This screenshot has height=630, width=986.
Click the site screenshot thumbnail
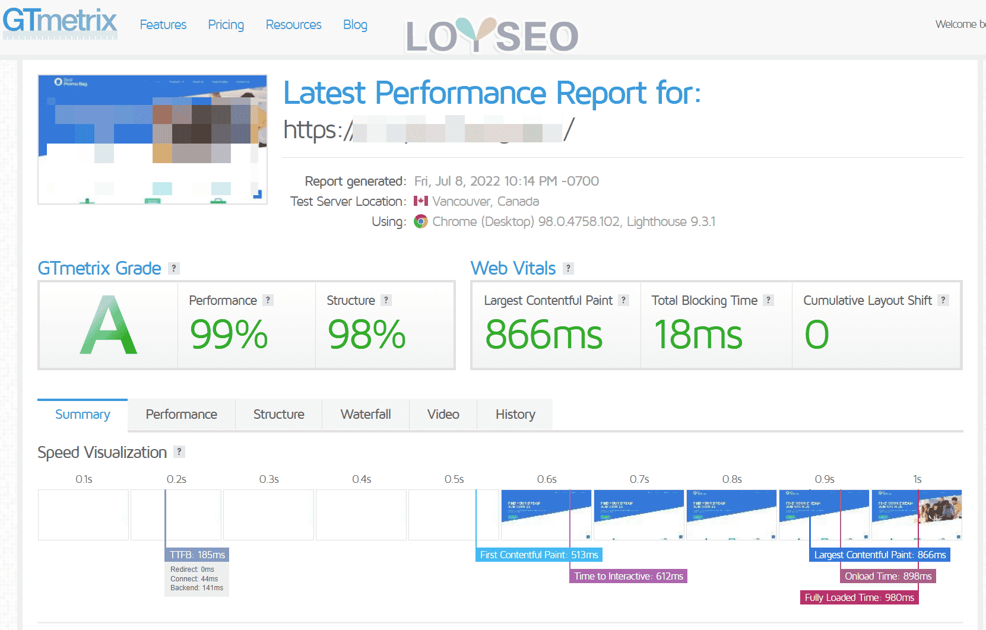153,139
